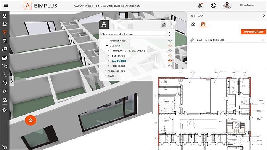Expand the HVAC tree node

[105, 76]
